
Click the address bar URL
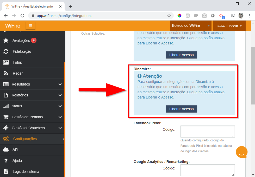[65, 16]
